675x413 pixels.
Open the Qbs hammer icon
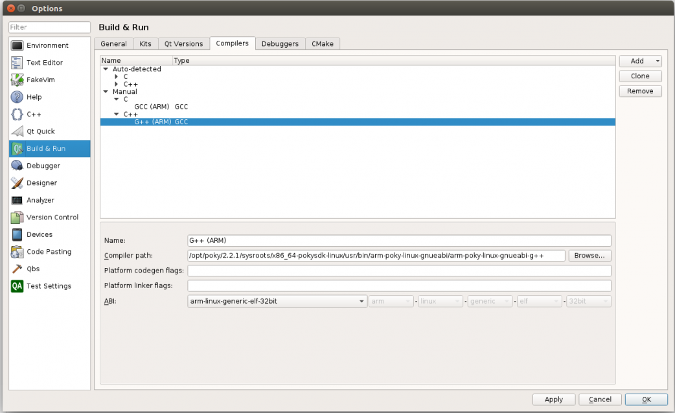(17, 269)
